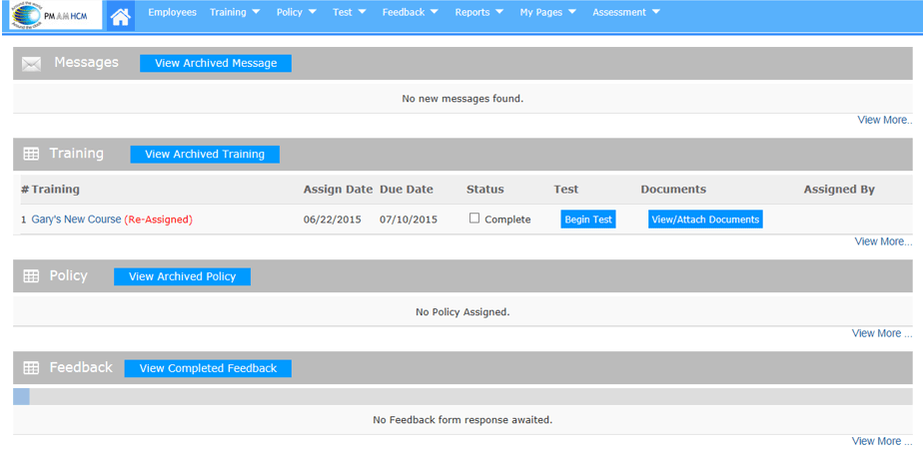Open the Assessment menu
The width and height of the screenshot is (923, 460).
coord(625,13)
